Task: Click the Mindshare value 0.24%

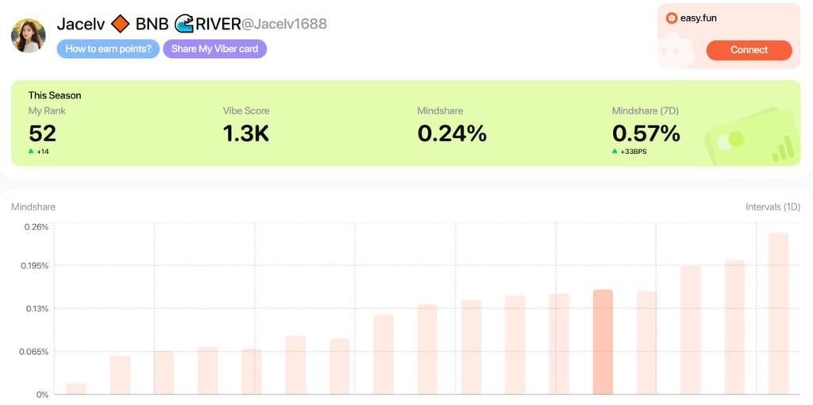Action: (452, 133)
